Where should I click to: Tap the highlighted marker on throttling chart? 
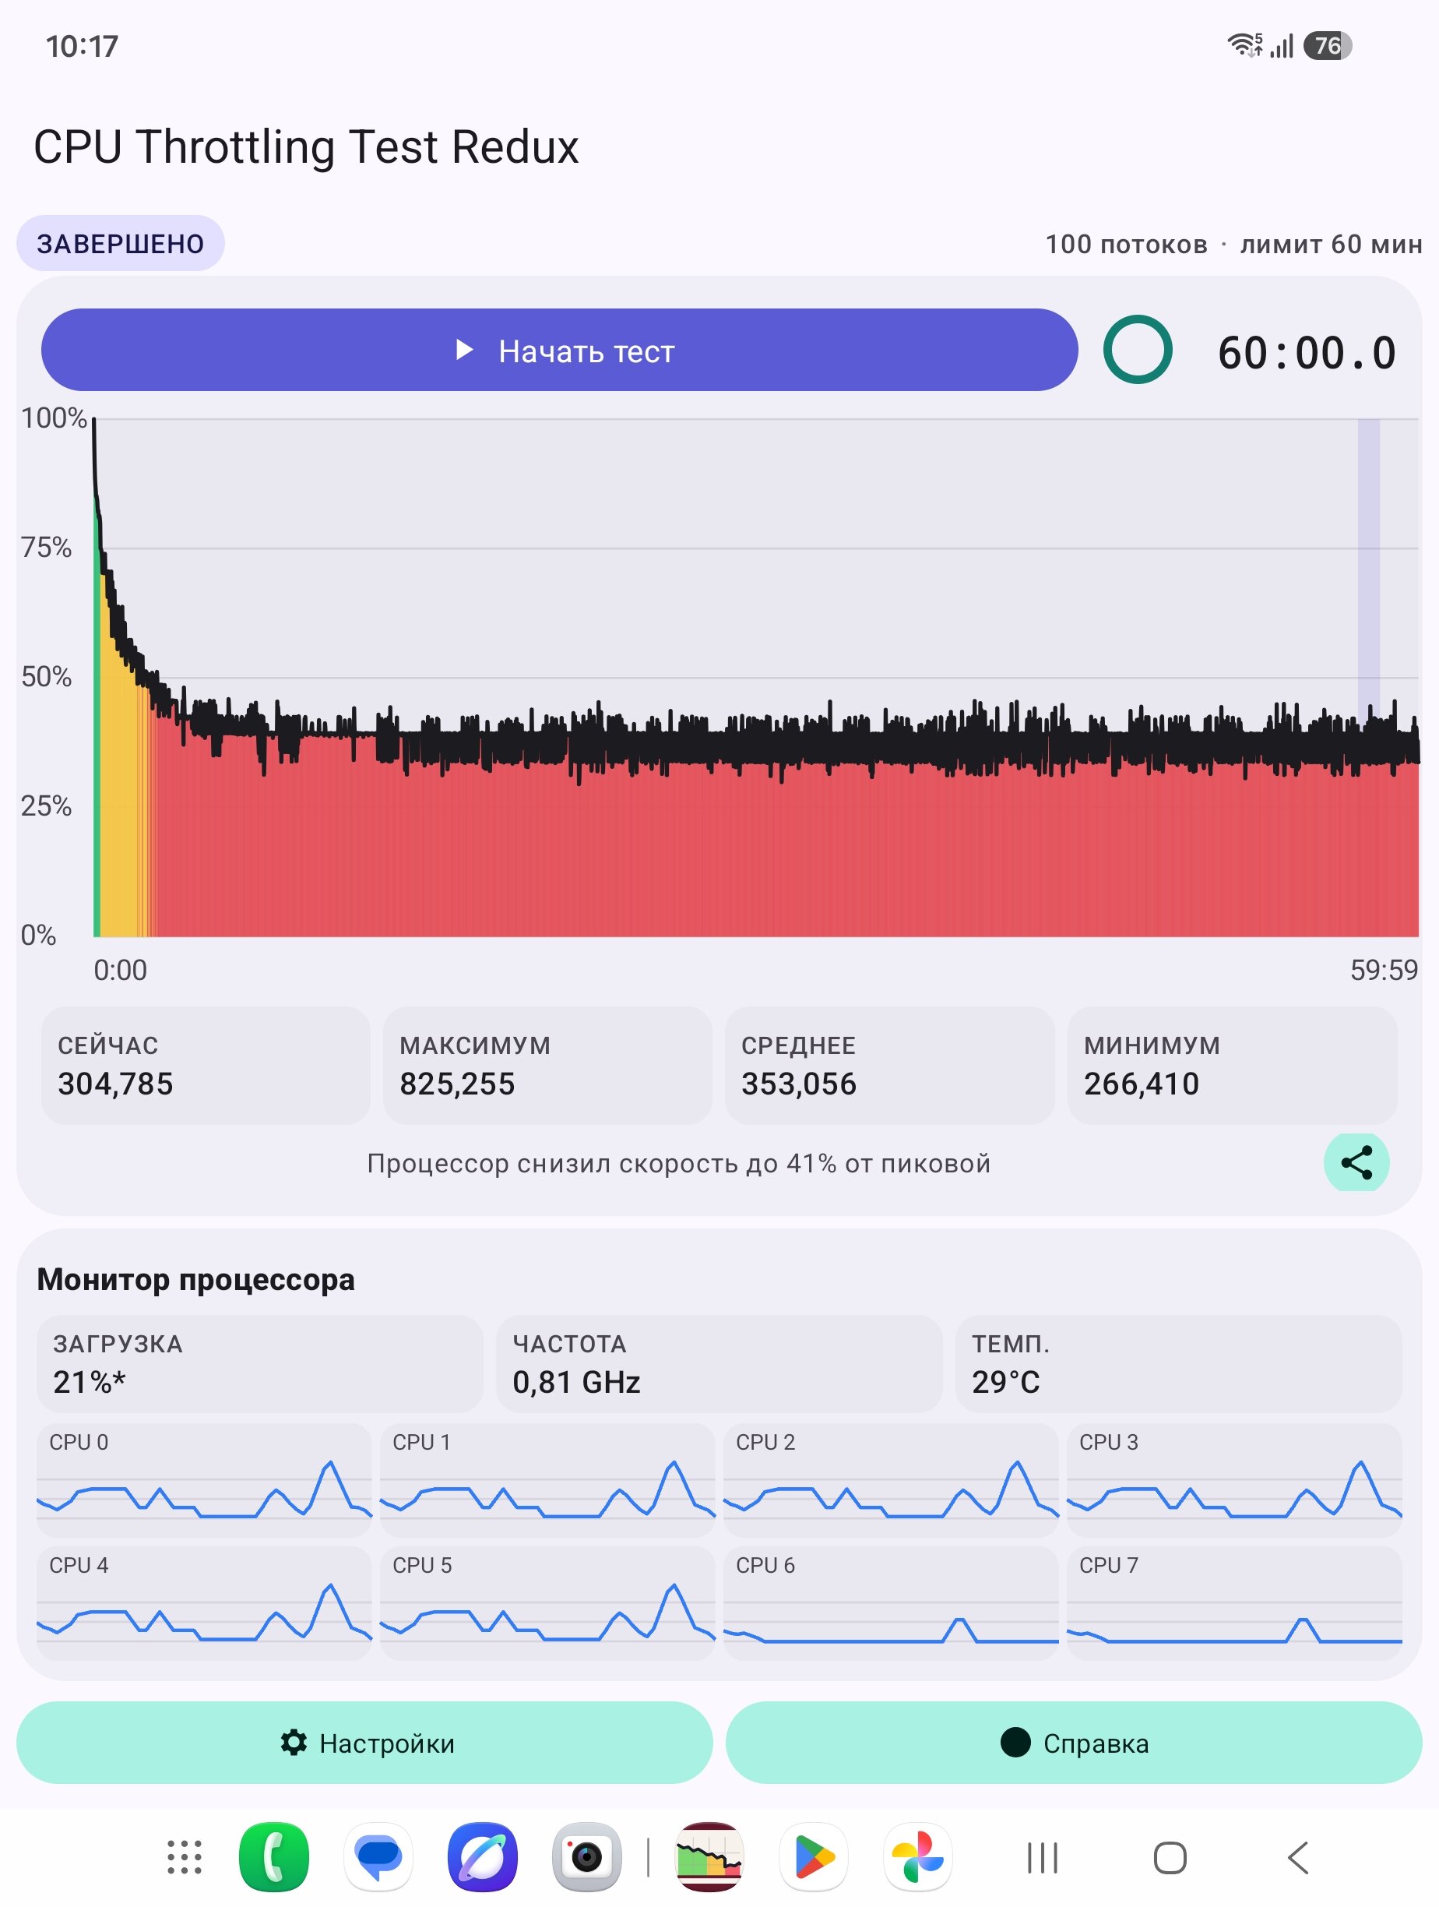click(x=1368, y=569)
